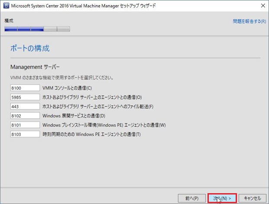
Task: Focus the port field containing 8103
Action: 25,134
